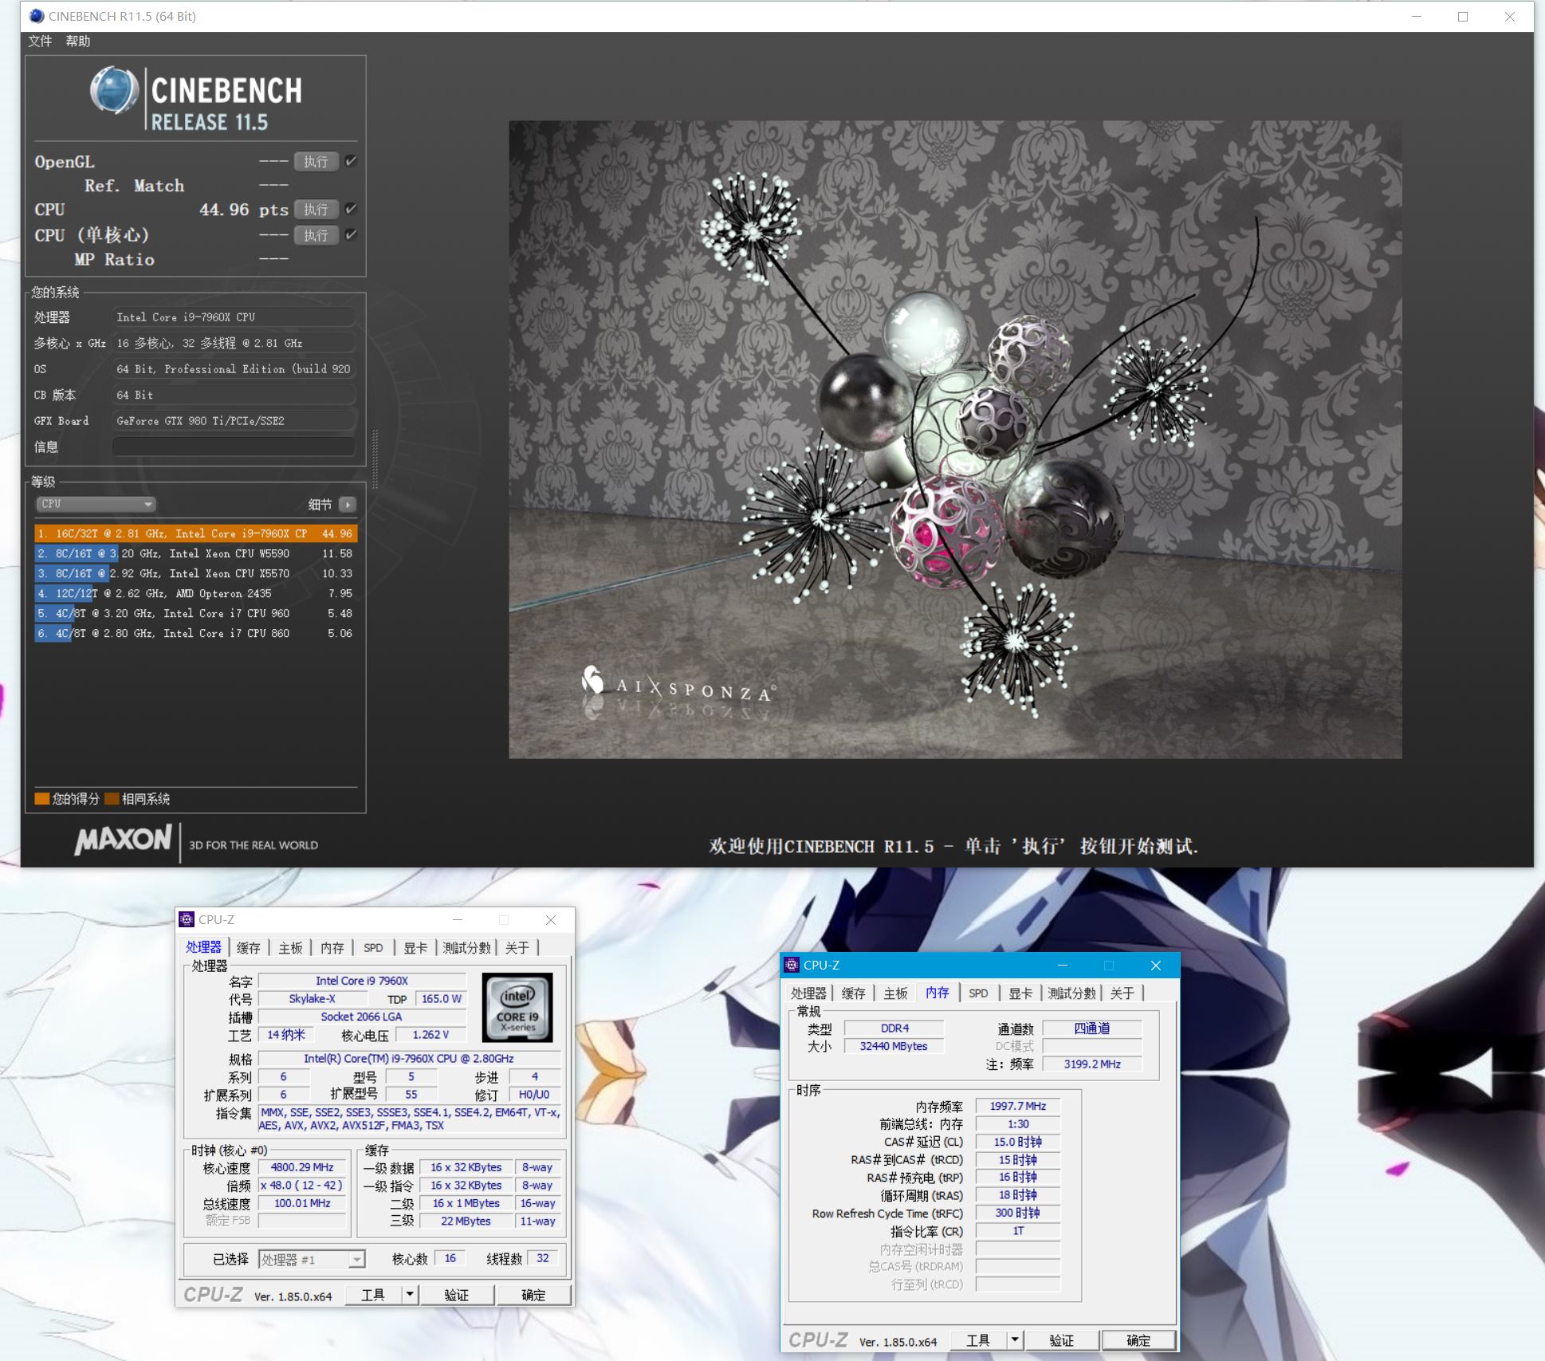Click the 您的得分 orange legend swatch

click(41, 798)
